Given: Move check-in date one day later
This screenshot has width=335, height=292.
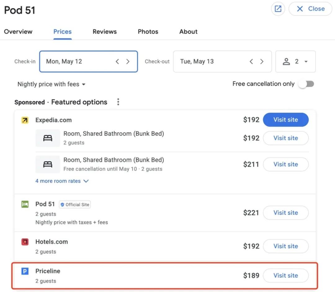Looking at the screenshot, I should click(x=128, y=61).
